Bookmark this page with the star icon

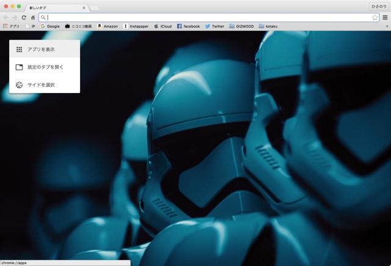pyautogui.click(x=375, y=18)
